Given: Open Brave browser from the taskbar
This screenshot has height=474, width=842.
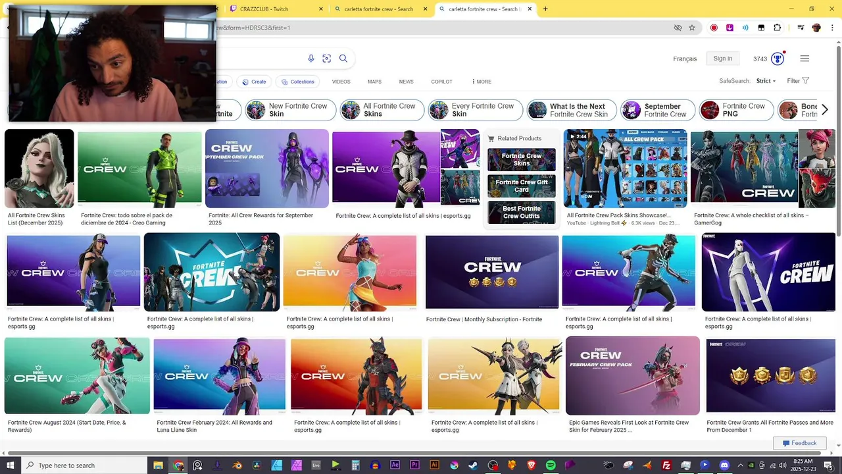Looking at the screenshot, I should [x=532, y=465].
